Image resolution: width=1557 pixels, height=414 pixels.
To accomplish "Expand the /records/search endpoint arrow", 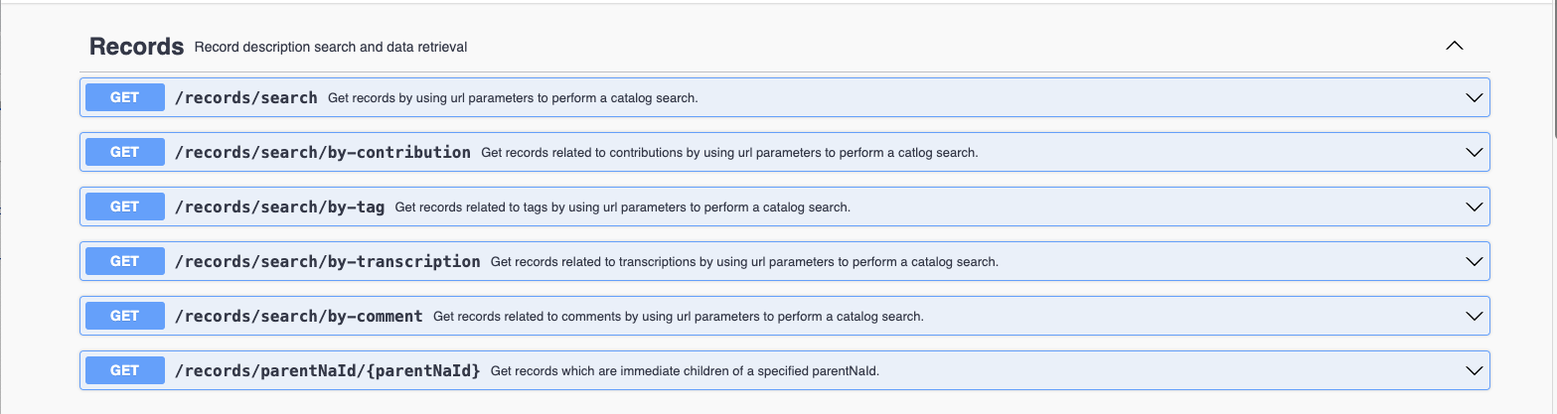I will pos(1475,98).
